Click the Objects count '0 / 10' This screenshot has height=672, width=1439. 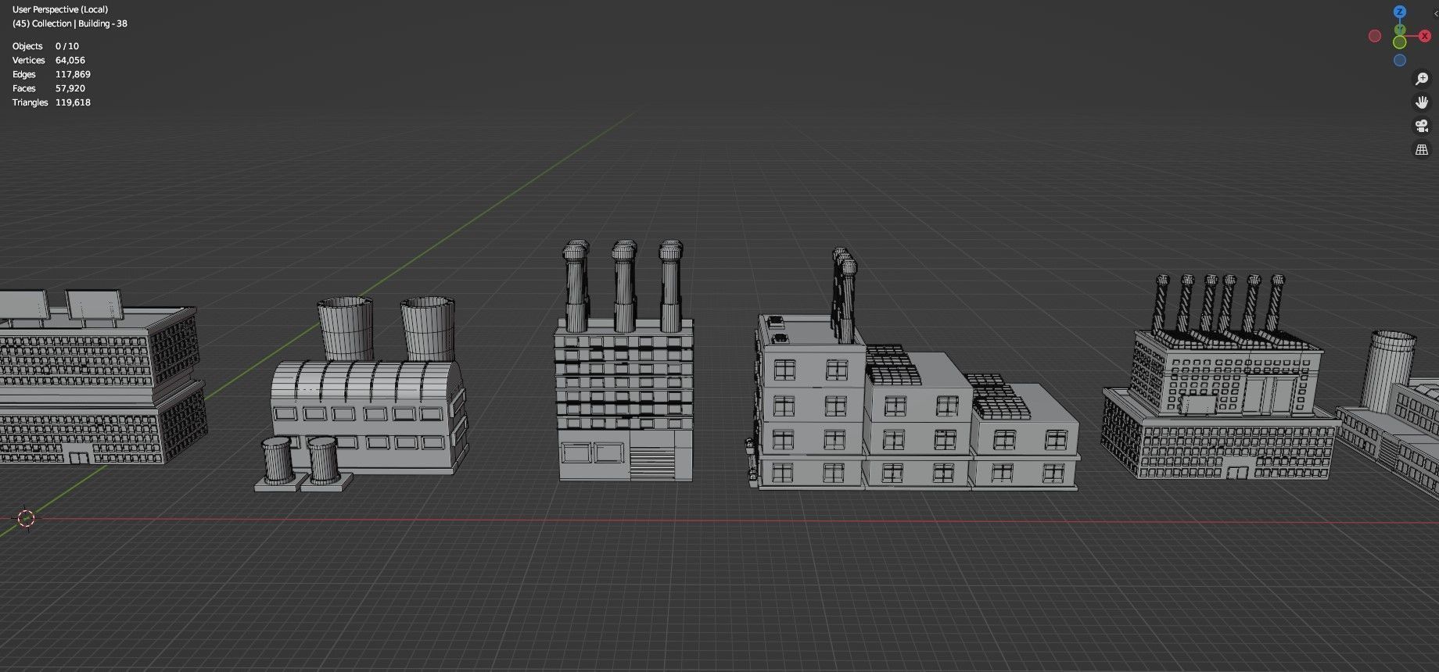click(67, 46)
